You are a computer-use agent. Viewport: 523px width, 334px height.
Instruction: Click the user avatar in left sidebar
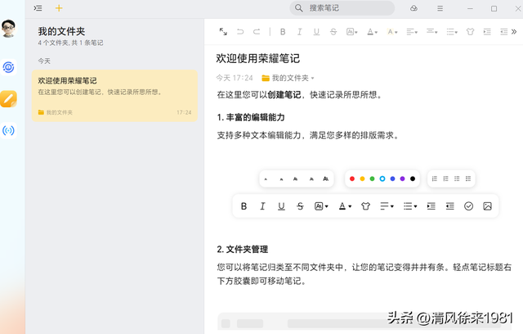click(x=9, y=30)
